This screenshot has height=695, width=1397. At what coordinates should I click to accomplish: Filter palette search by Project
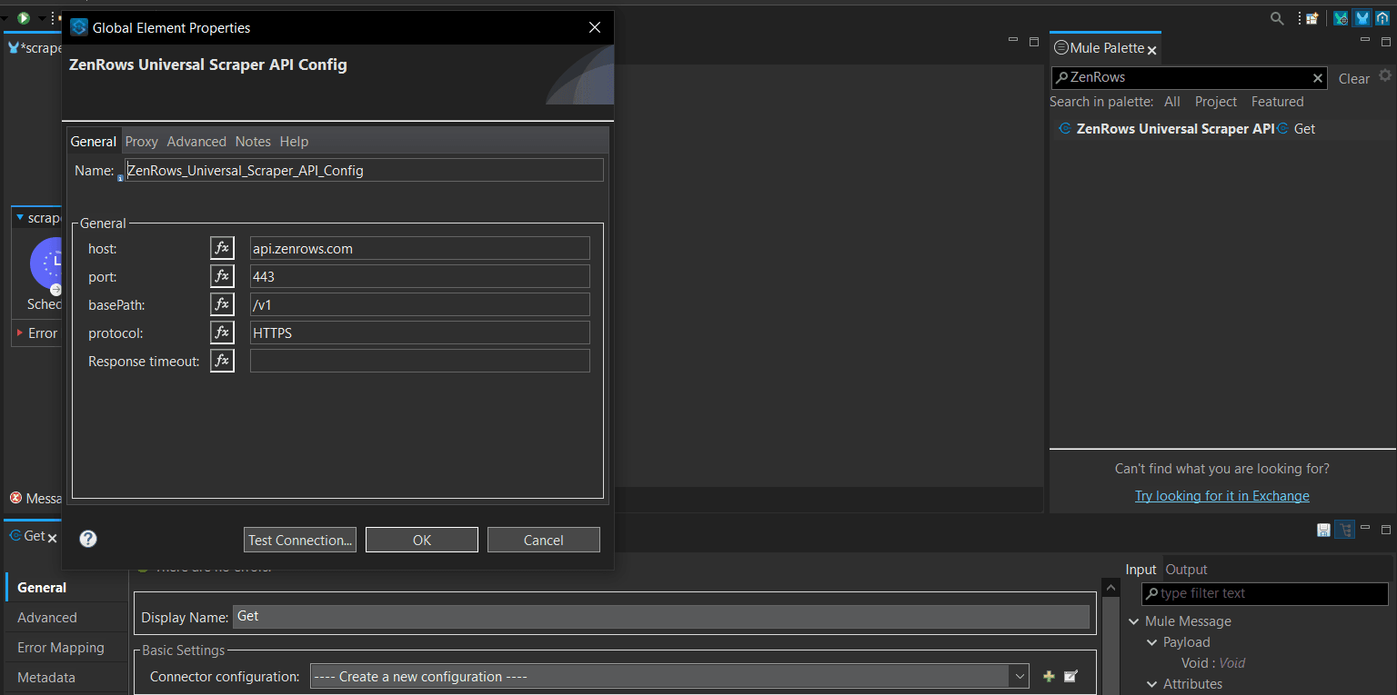1216,102
